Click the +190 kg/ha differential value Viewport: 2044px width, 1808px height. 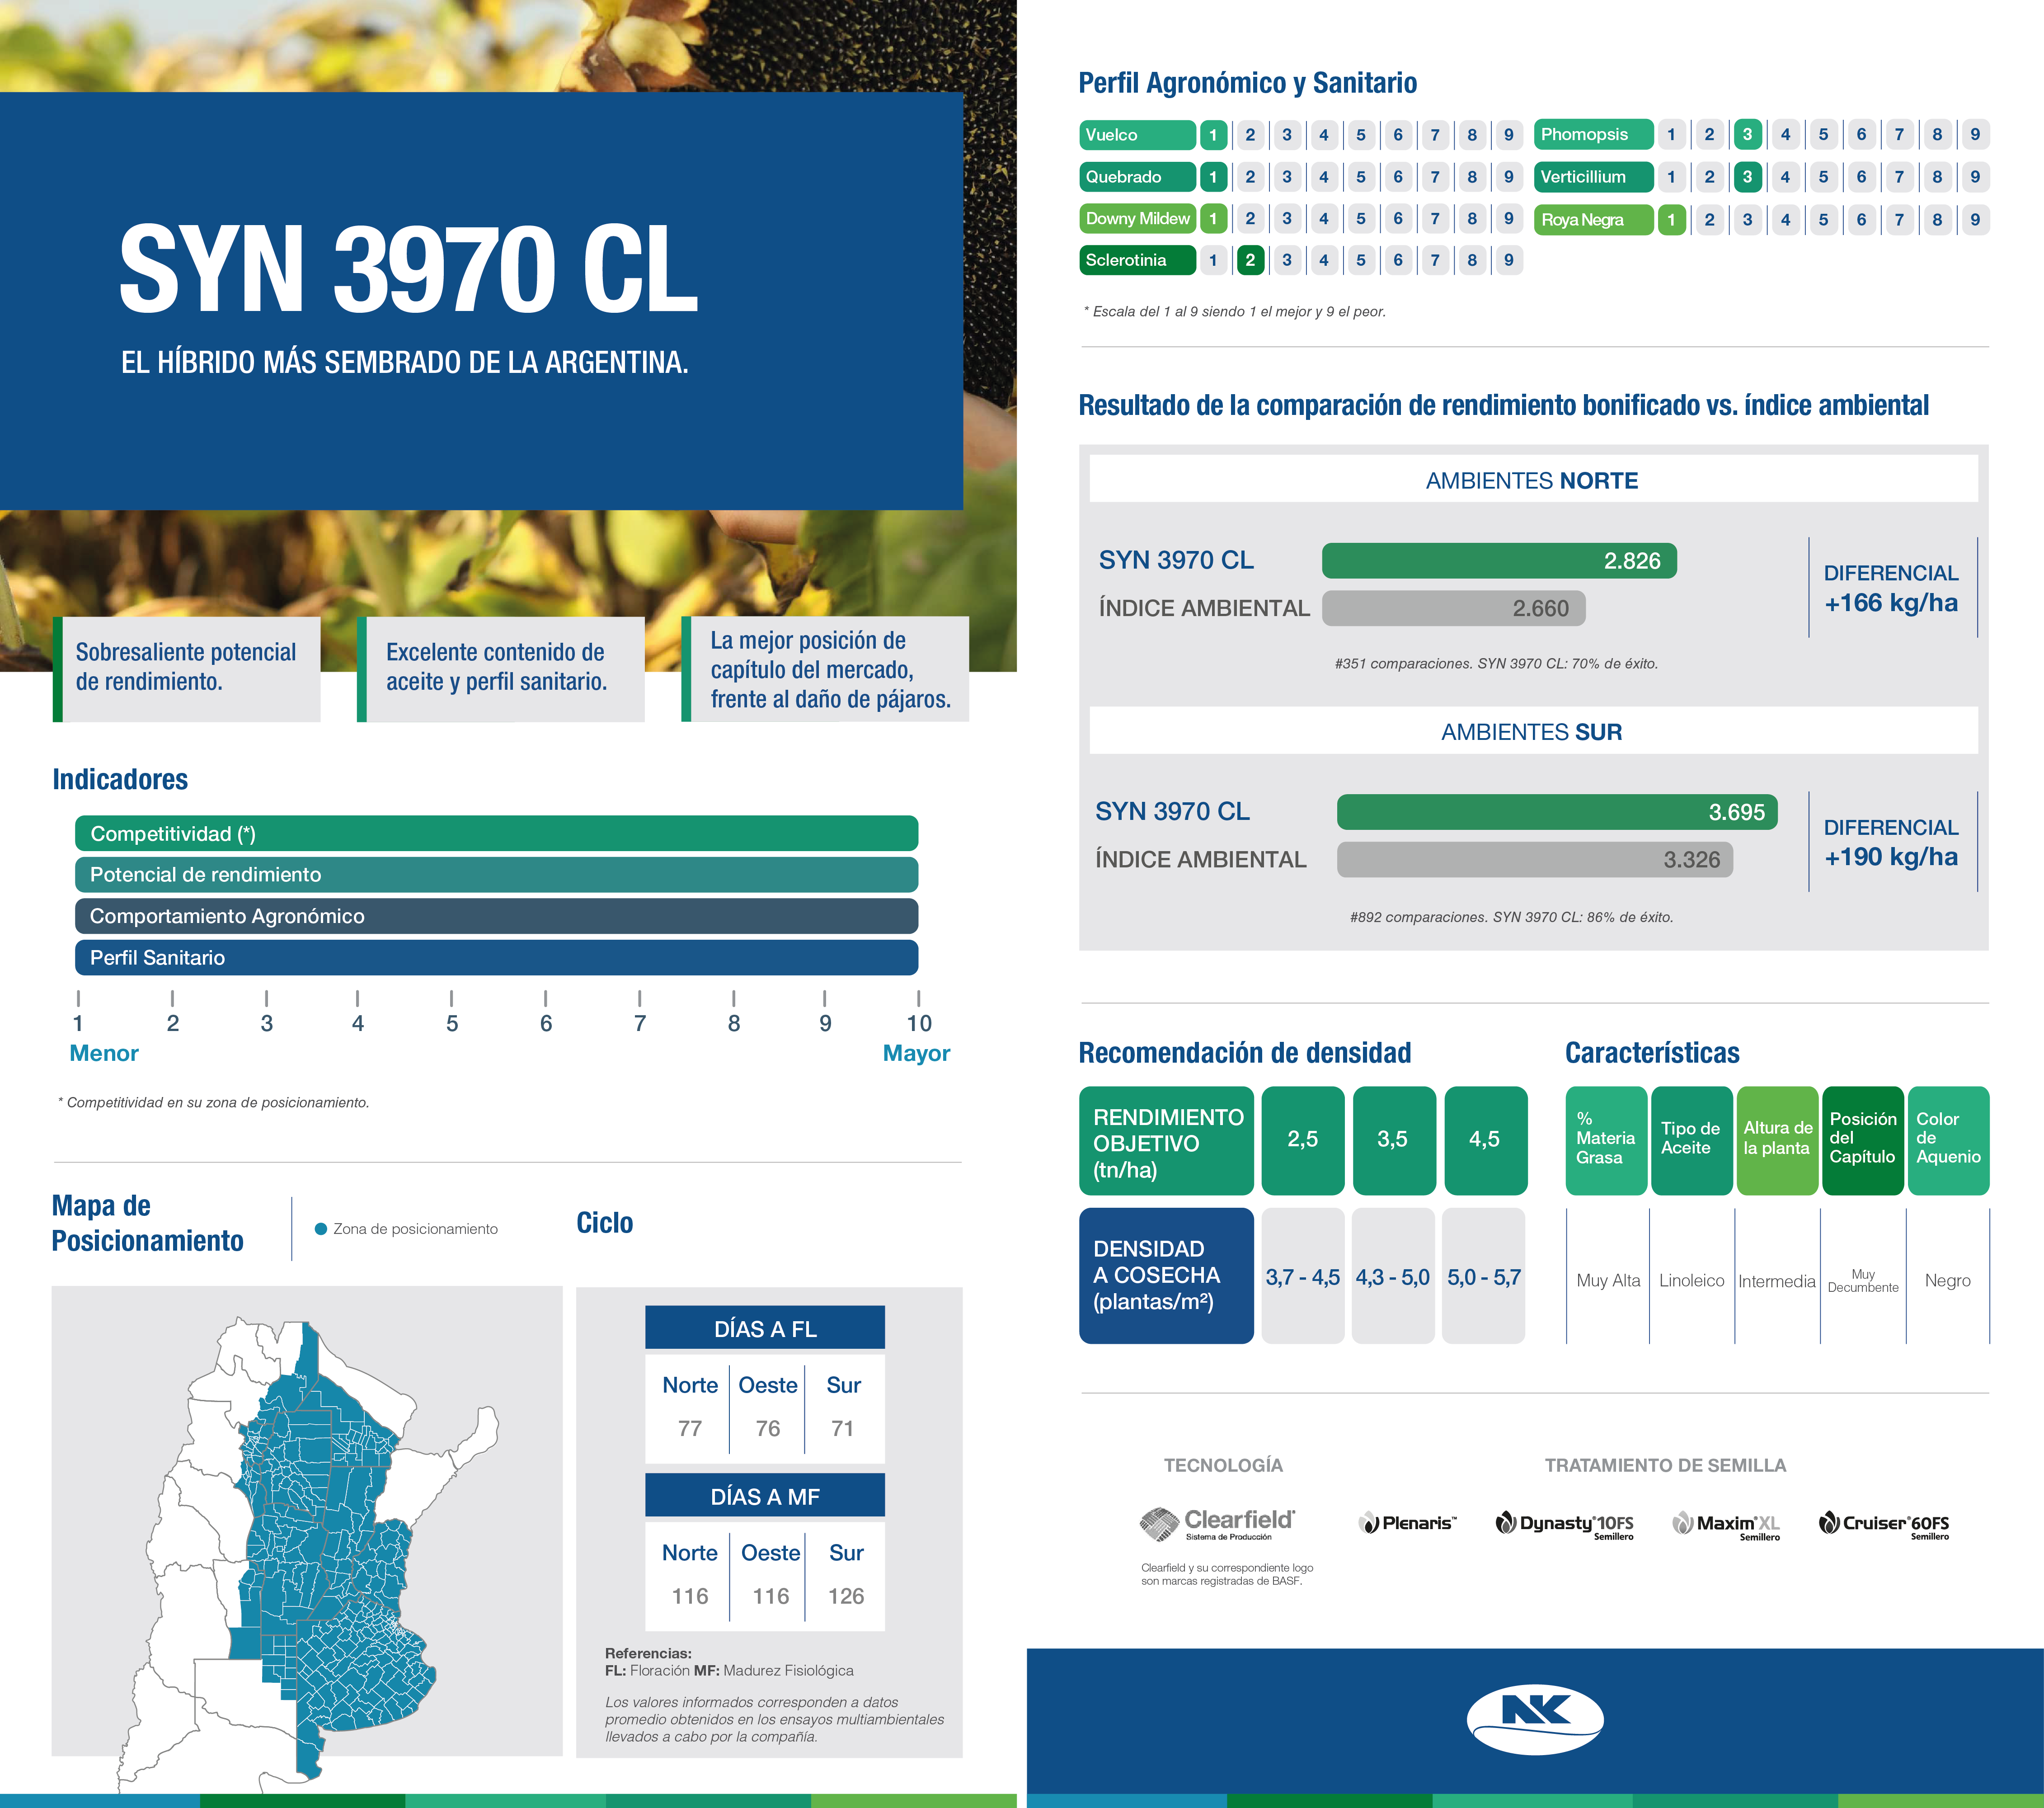1891,857
